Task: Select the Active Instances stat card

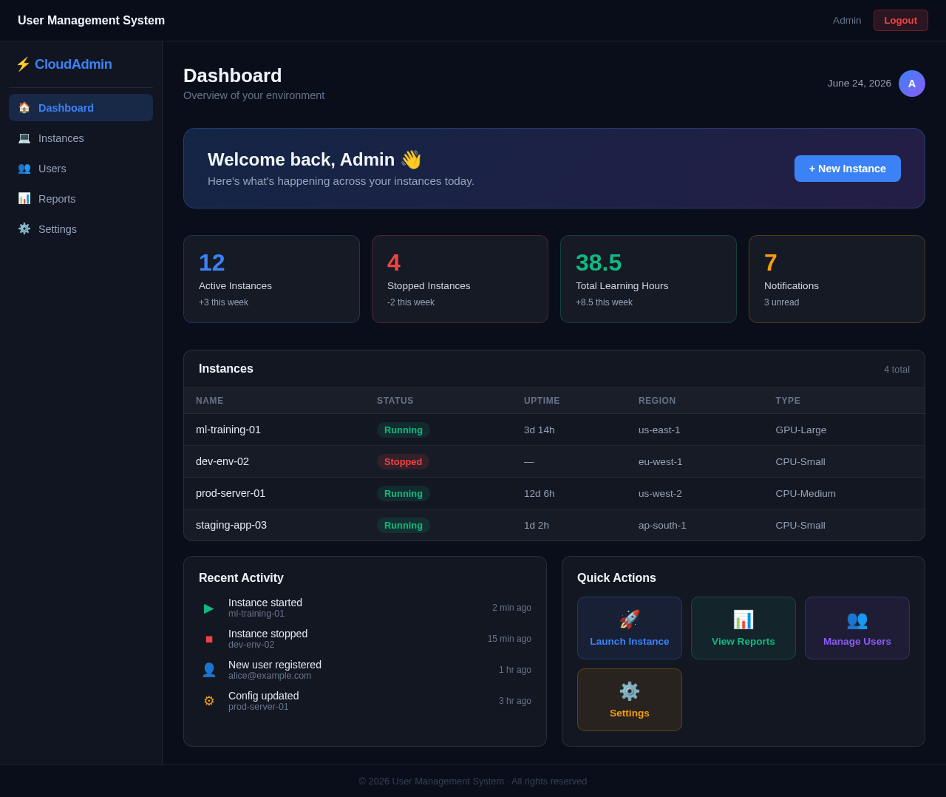Action: click(271, 279)
